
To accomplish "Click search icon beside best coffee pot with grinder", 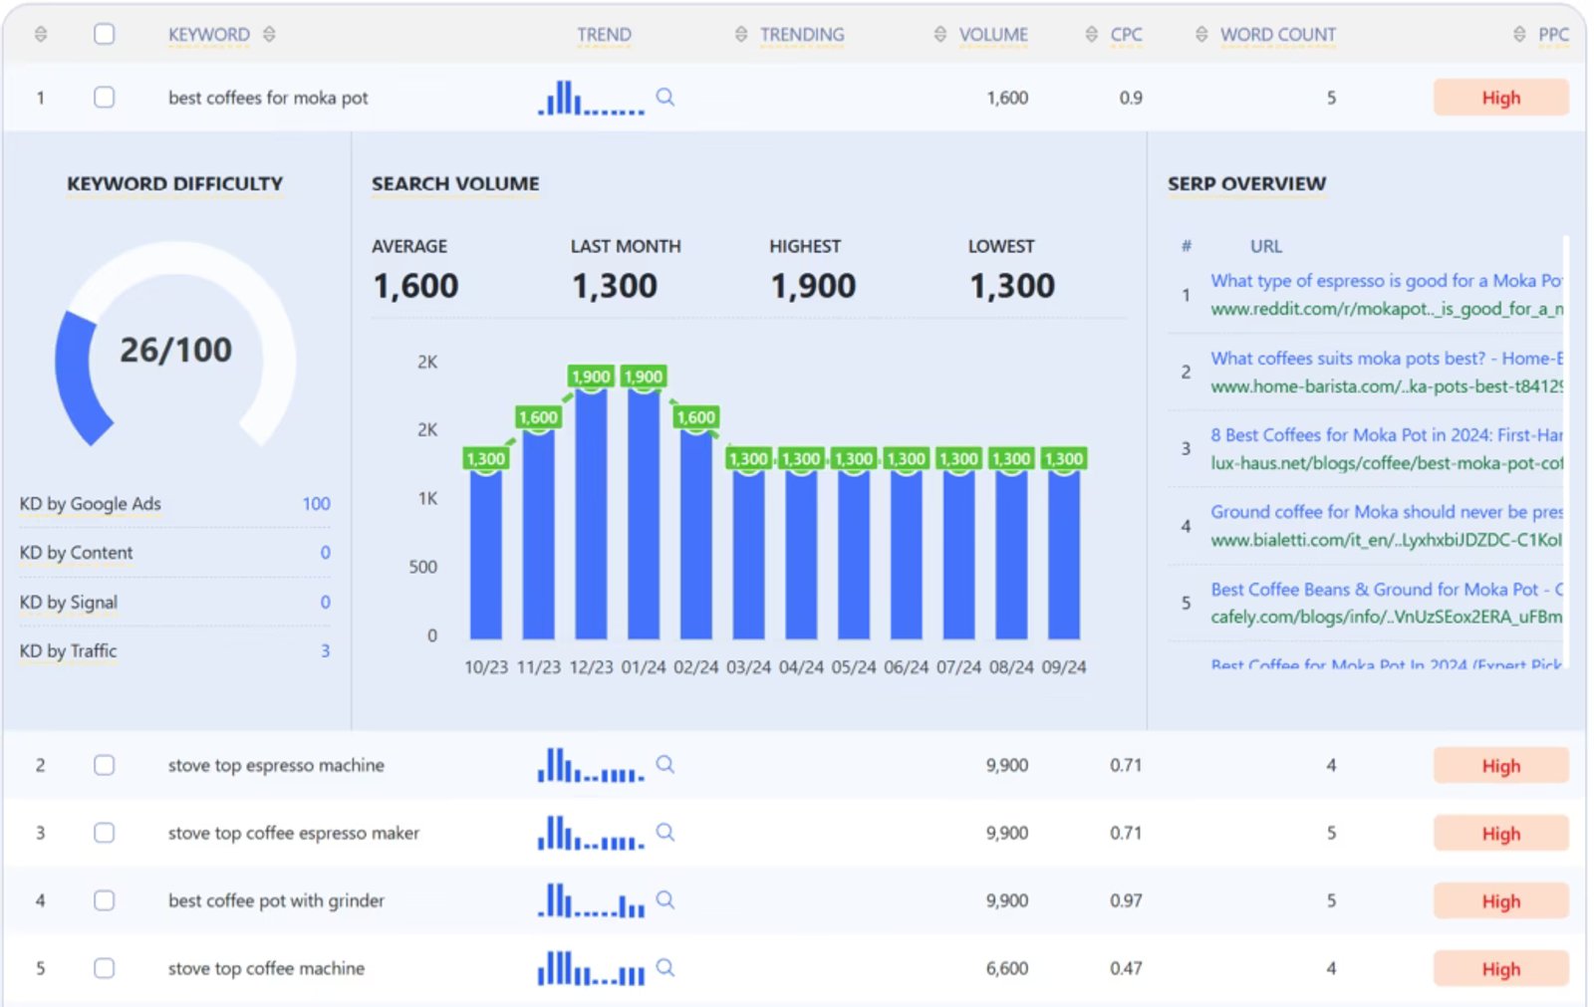I will pos(665,899).
